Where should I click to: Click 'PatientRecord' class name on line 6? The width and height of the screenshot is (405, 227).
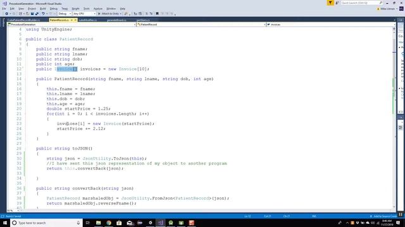tap(76, 39)
